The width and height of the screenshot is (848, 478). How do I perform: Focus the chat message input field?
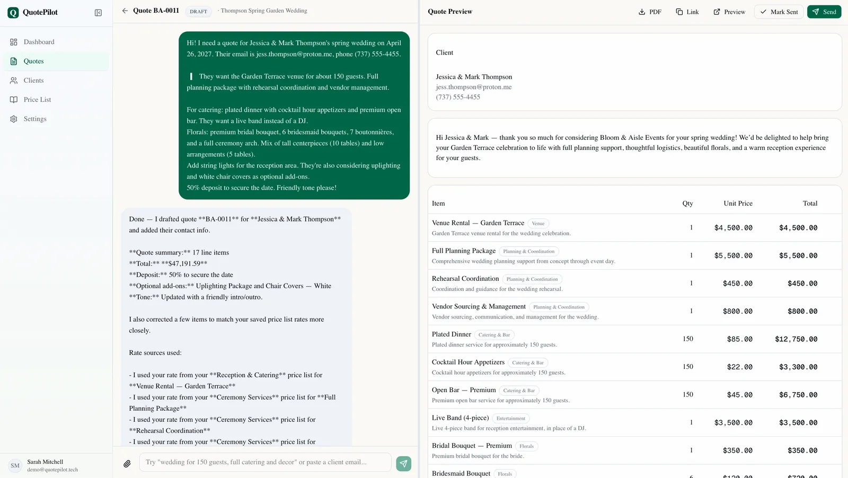[x=266, y=462]
